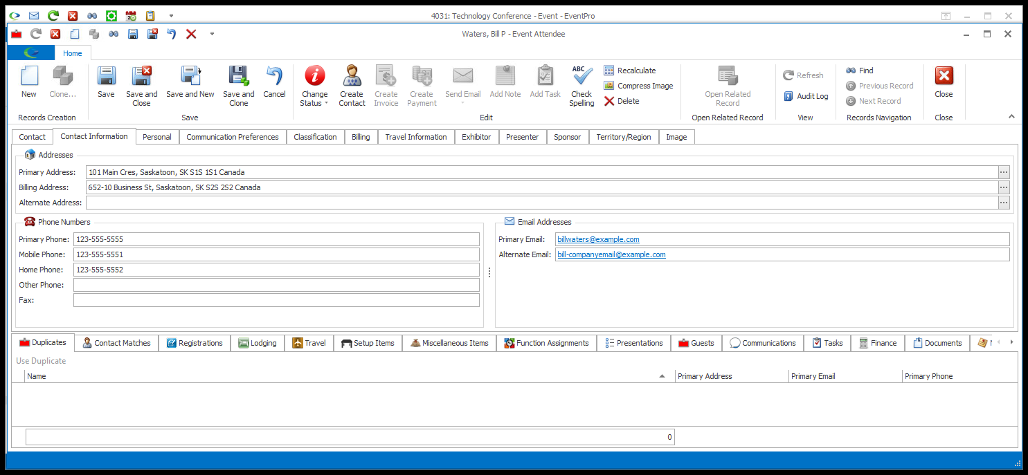This screenshot has height=475, width=1028.
Task: Open inner quick access toolbar customize dropdown
Action: [212, 33]
